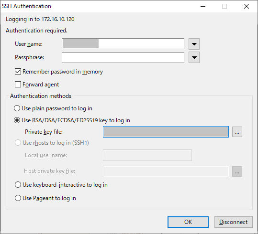Image resolution: width=258 pixels, height=234 pixels.
Task: Confirm login with the OK button
Action: [188, 222]
